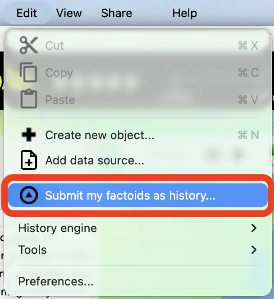Viewport: 274px width, 299px height.
Task: Choose Create new object… from menu
Action: coord(100,135)
